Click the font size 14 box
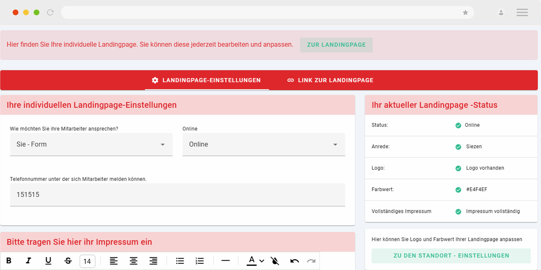This screenshot has height=270, width=541. [87, 261]
